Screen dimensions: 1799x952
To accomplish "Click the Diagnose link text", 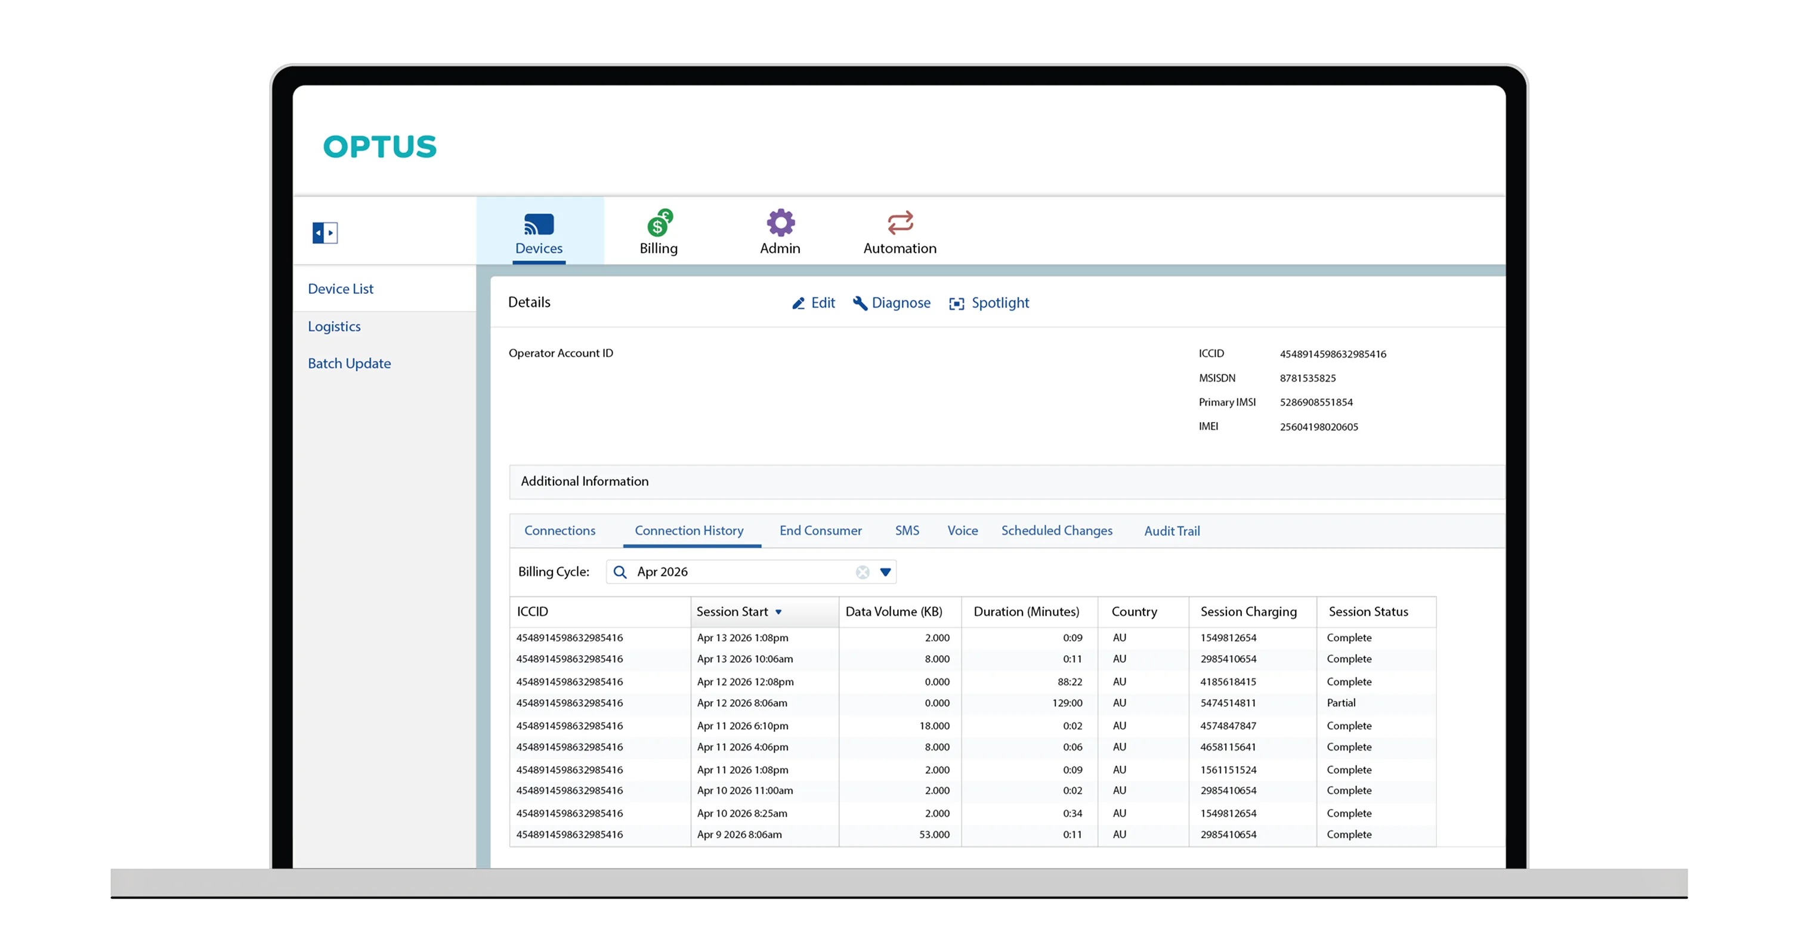I will coord(901,303).
